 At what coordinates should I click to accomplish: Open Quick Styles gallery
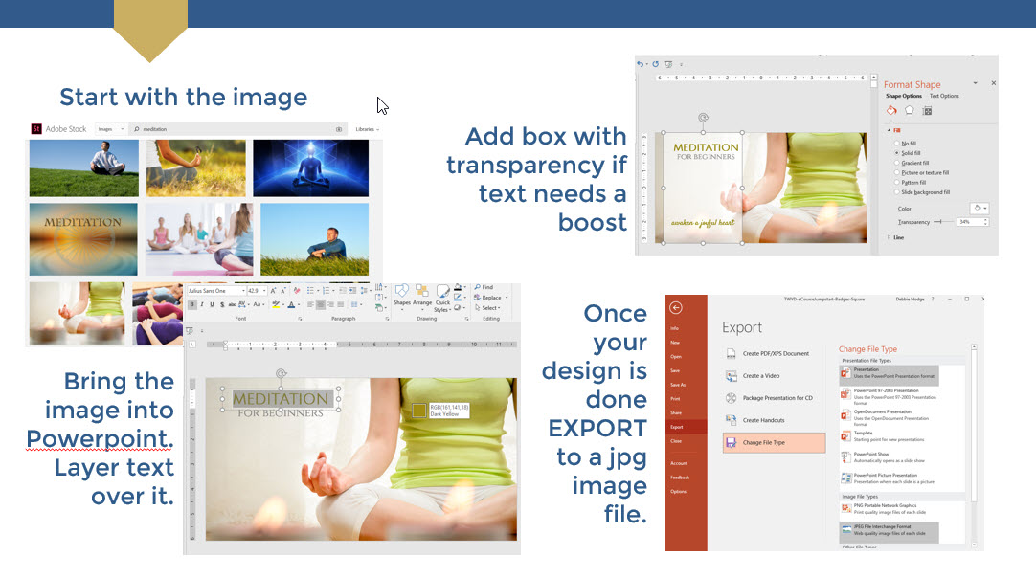[x=442, y=300]
